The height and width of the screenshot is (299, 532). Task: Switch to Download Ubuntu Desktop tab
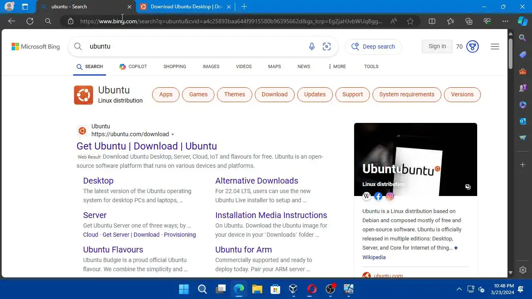[186, 7]
